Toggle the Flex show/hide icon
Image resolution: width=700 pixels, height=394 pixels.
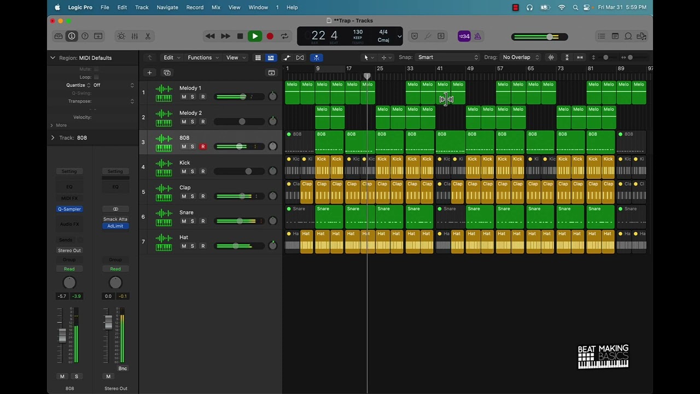pyautogui.click(x=300, y=57)
